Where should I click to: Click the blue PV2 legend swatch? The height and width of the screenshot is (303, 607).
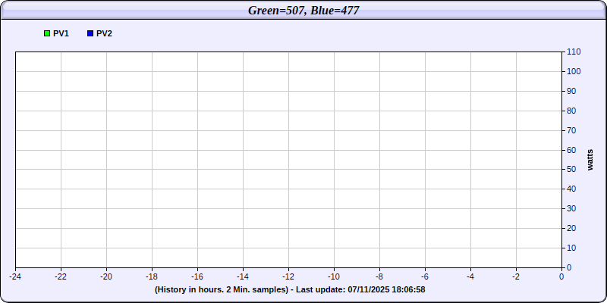pyautogui.click(x=90, y=34)
